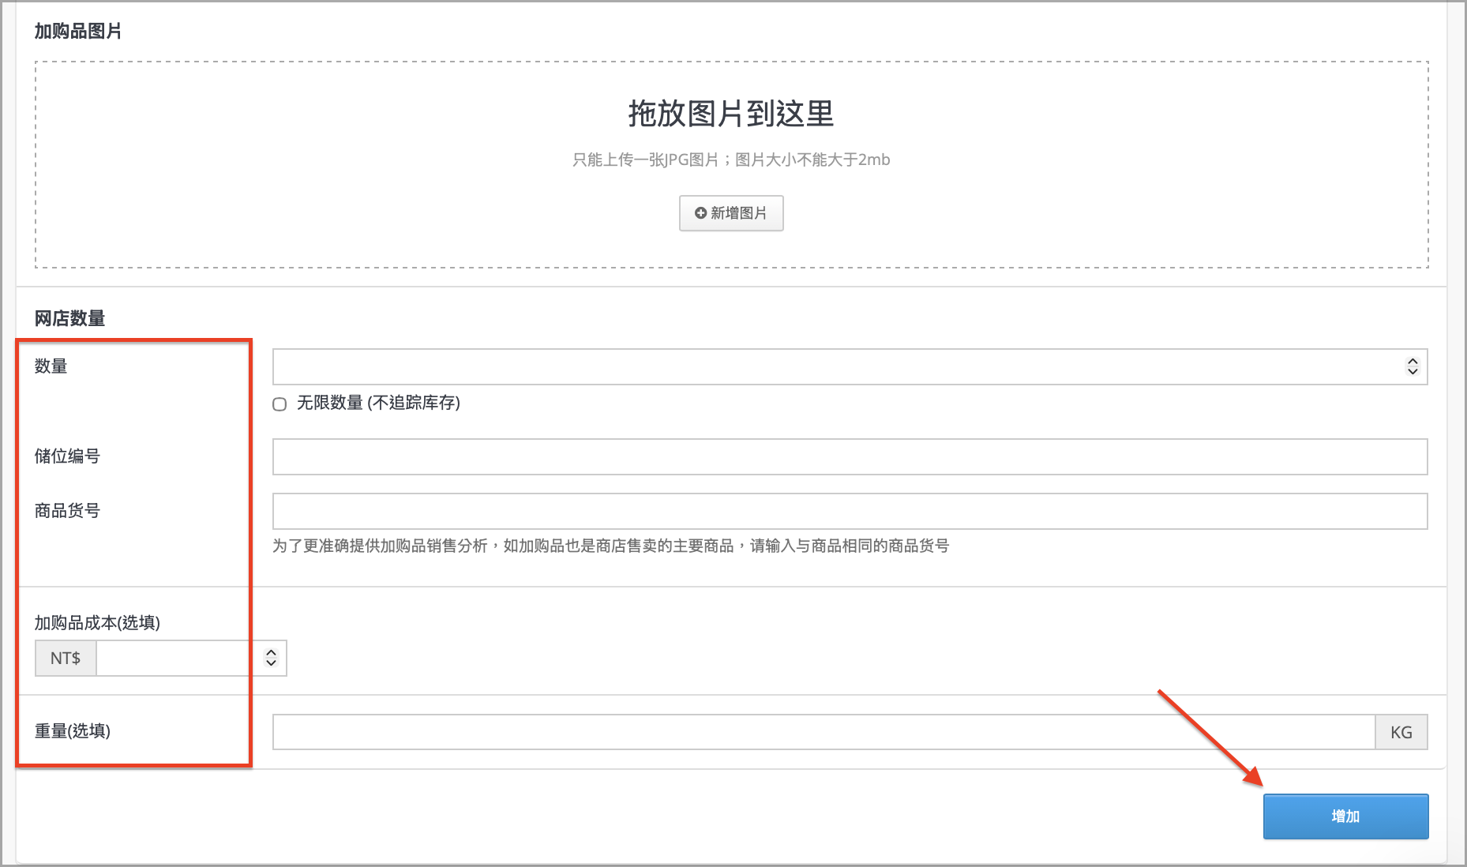This screenshot has height=867, width=1467.
Task: Click the blue 增加 button
Action: coord(1345,816)
